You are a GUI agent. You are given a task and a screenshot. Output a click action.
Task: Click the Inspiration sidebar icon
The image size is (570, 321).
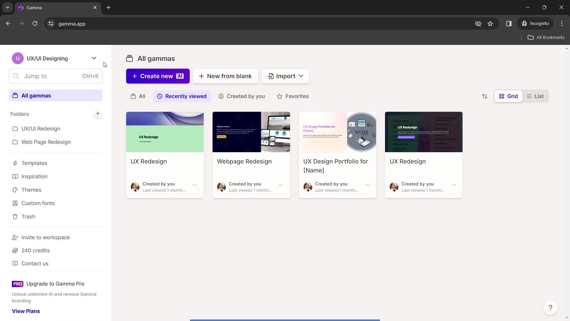coord(15,176)
